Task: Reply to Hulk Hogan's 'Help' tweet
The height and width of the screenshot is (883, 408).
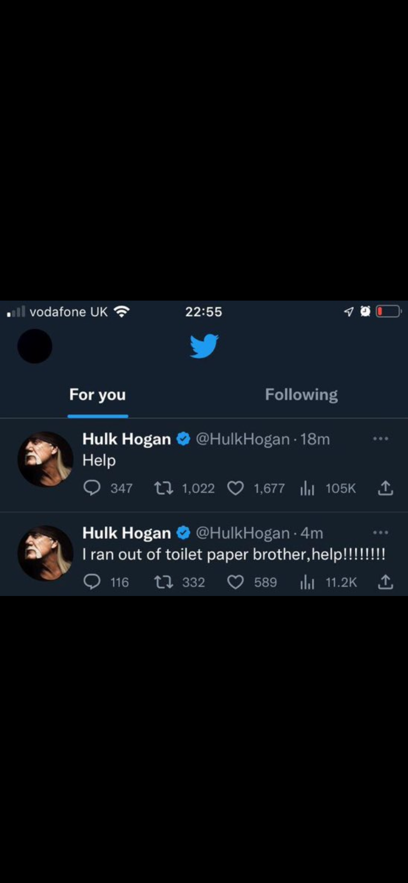Action: point(92,488)
